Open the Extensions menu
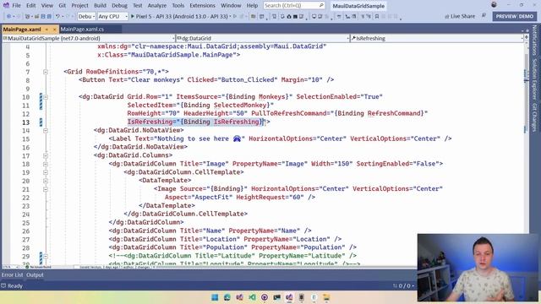Image resolution: width=541 pixels, height=304 pixels. coord(202,6)
